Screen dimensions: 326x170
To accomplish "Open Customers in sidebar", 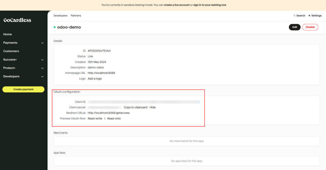I will pos(11,51).
